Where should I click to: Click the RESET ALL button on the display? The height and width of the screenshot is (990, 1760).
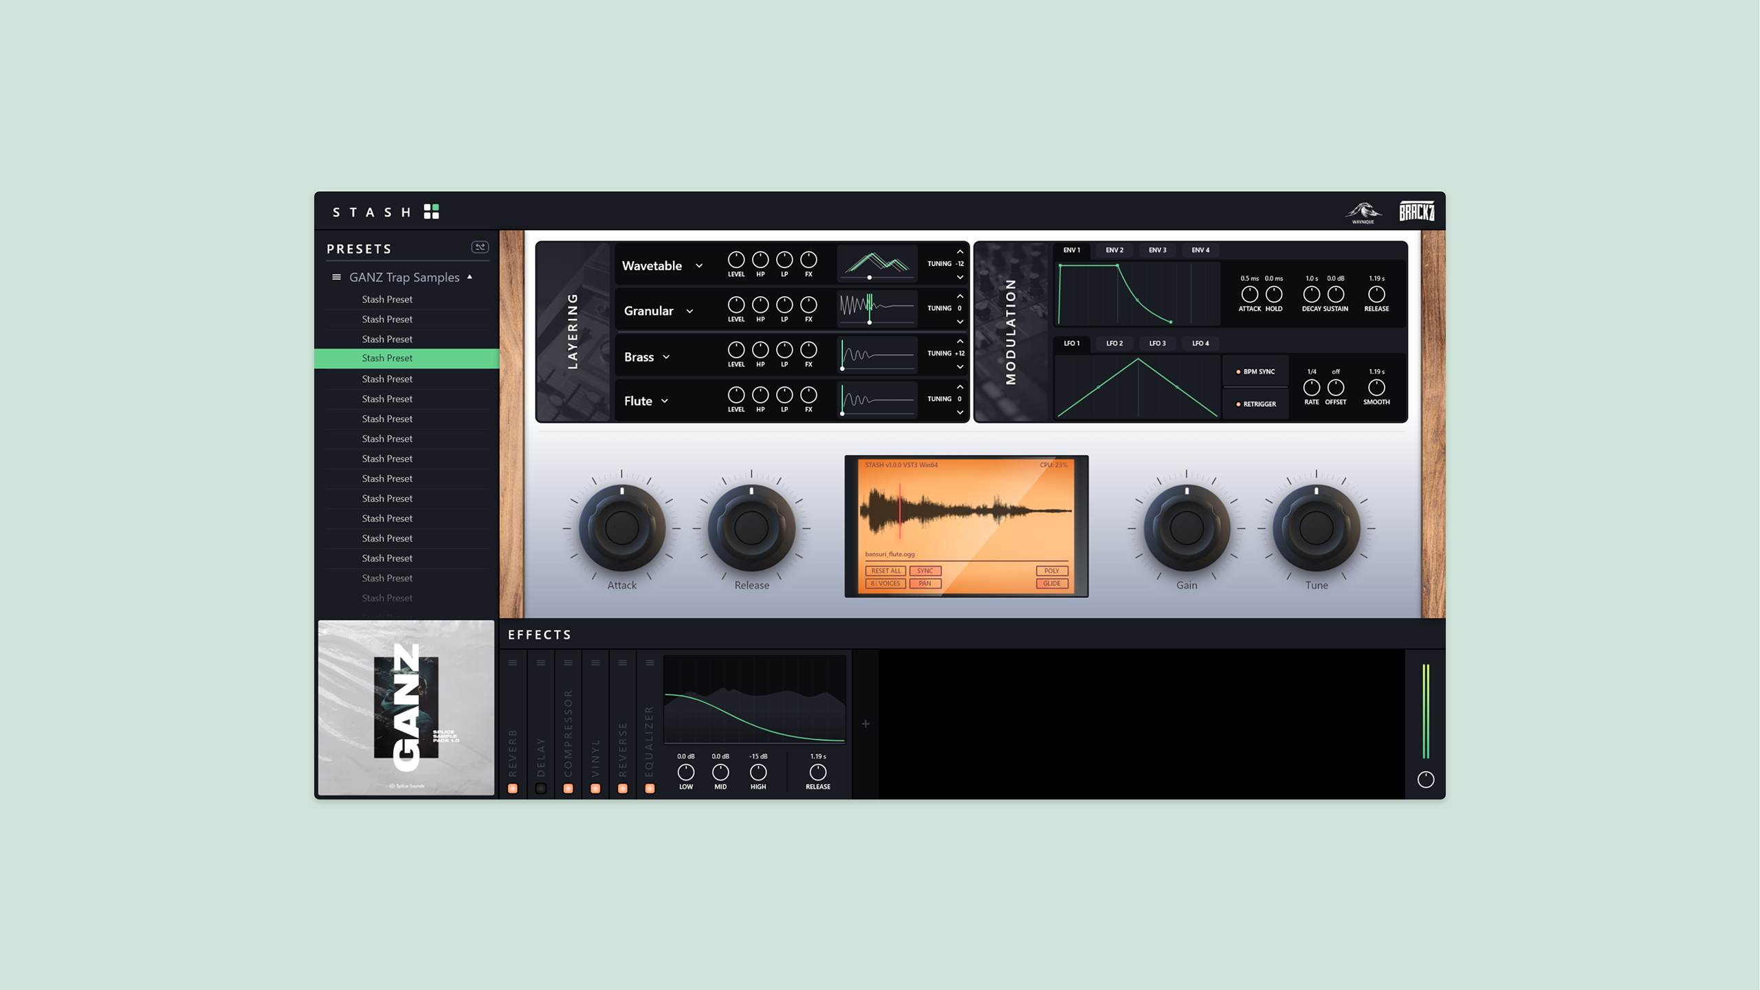(x=886, y=571)
